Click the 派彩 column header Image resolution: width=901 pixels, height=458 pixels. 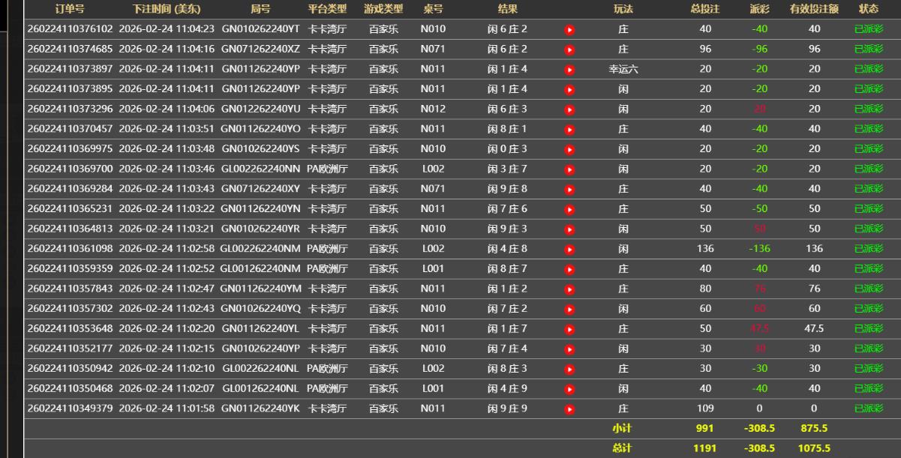point(759,9)
